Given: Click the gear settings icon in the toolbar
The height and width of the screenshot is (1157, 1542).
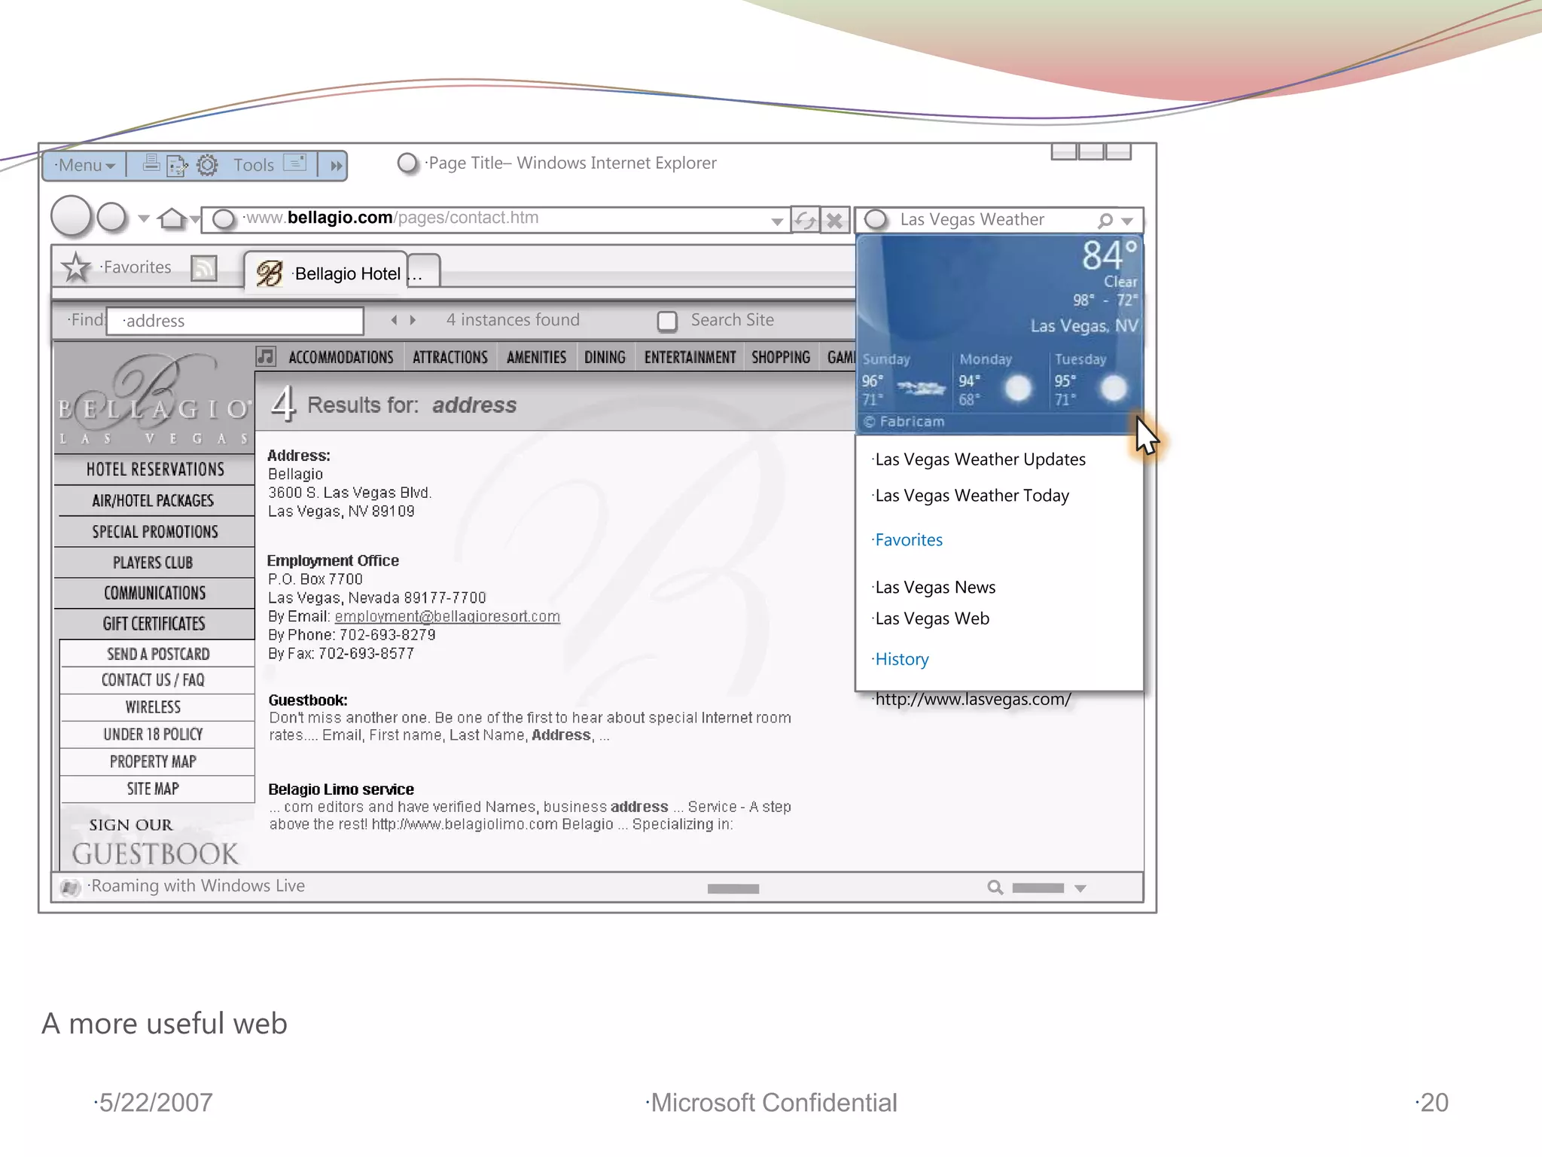Looking at the screenshot, I should tap(207, 165).
